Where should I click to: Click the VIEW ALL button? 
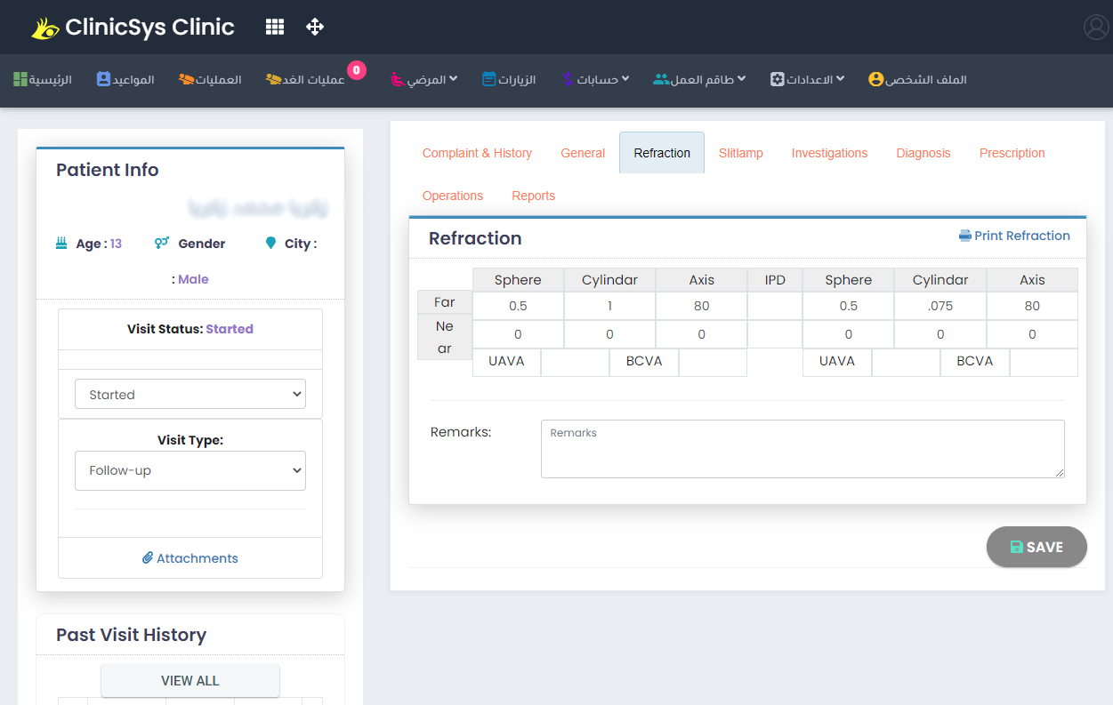click(x=190, y=681)
